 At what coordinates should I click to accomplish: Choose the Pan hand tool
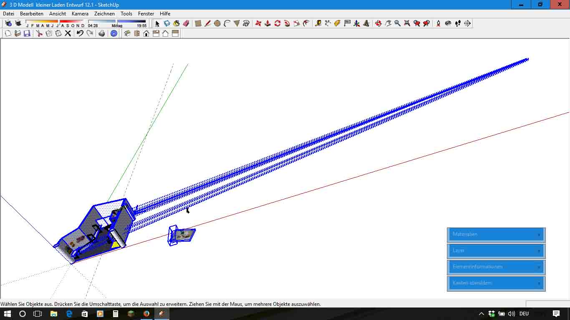[388, 23]
